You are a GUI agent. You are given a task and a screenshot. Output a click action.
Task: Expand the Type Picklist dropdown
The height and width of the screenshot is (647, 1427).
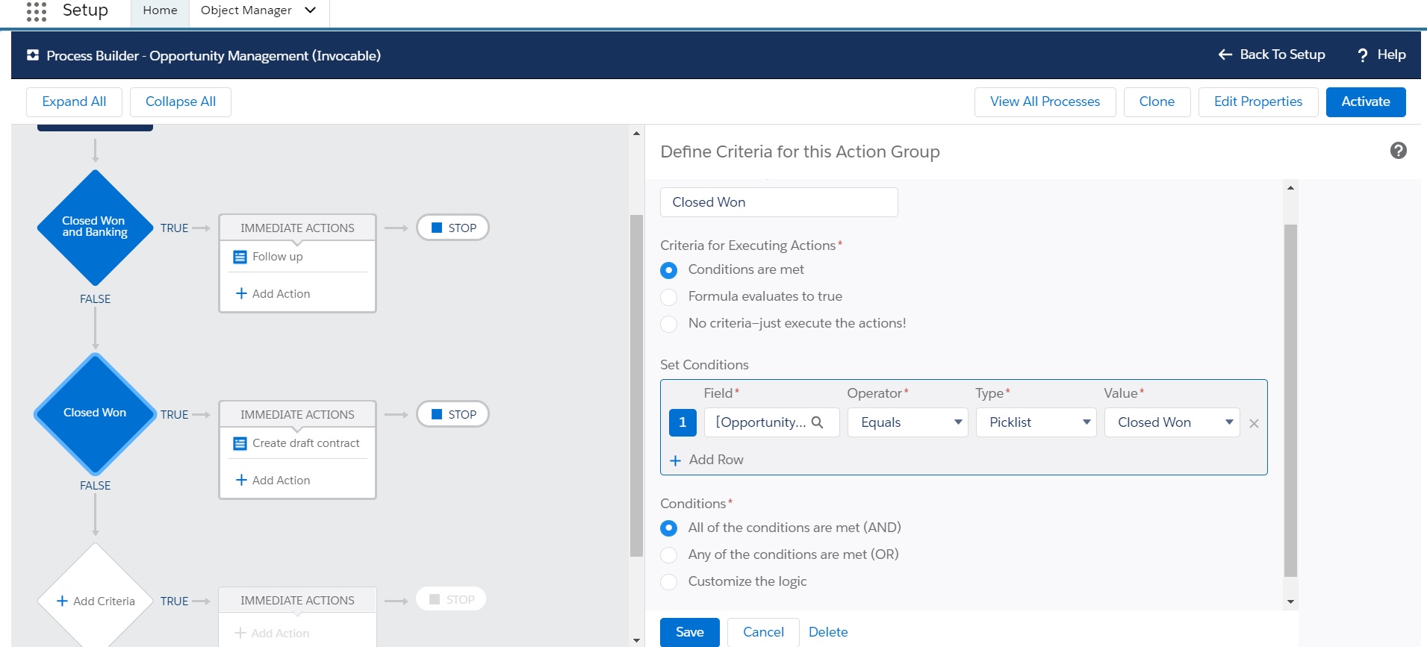pyautogui.click(x=1036, y=422)
